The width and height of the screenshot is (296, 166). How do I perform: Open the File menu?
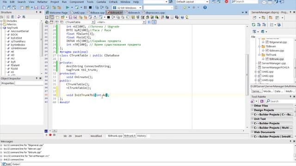[x=5, y=2]
